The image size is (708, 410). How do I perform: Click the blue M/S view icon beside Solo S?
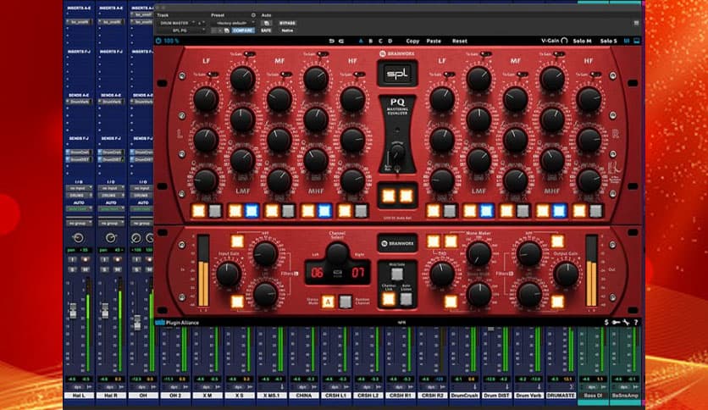coord(627,41)
